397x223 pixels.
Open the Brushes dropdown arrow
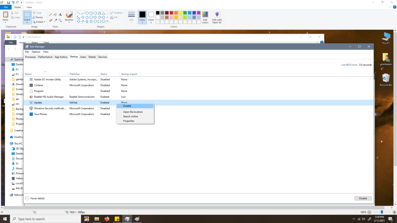(69, 22)
